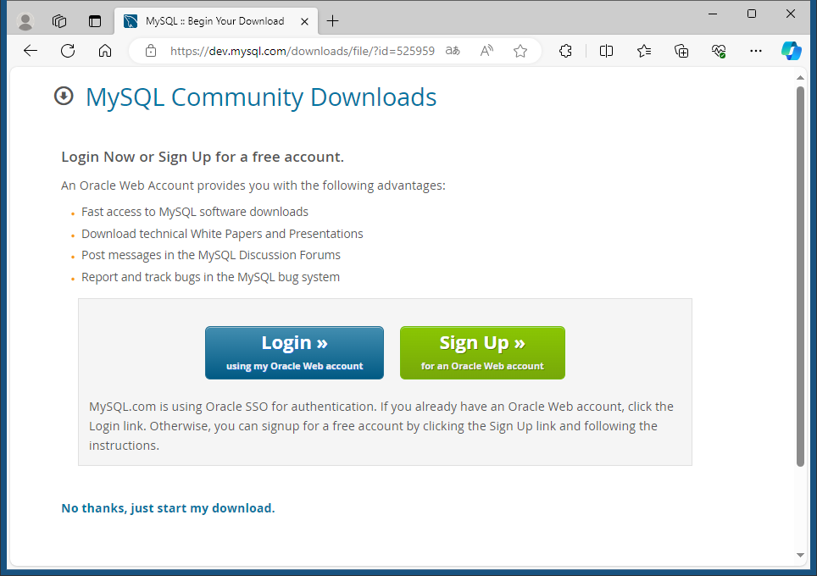The height and width of the screenshot is (576, 817).
Task: Click the page vertical scrollbar thumb
Action: 800,276
